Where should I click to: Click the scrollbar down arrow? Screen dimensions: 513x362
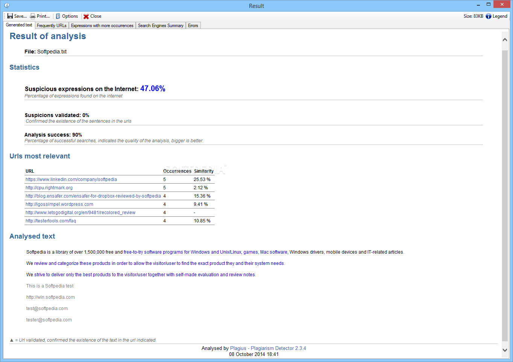pyautogui.click(x=505, y=350)
